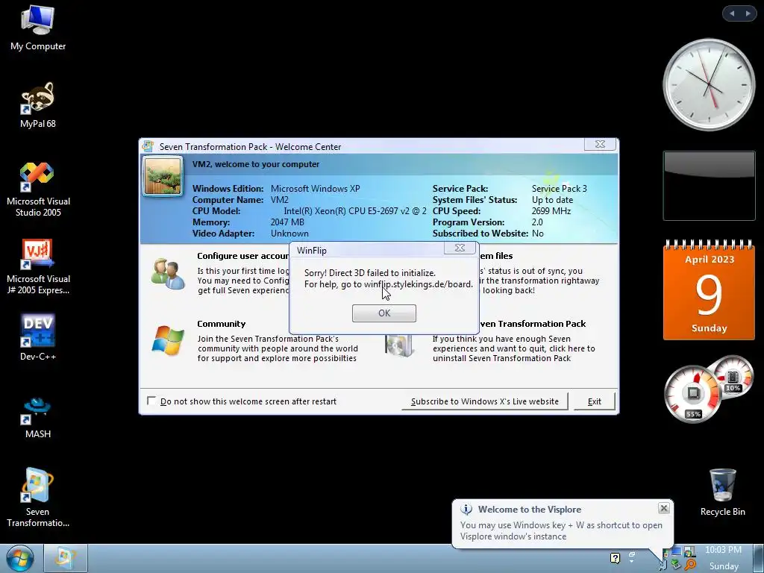Click the '2047 MB' memory value
Screen dimensions: 764x573
click(287, 222)
